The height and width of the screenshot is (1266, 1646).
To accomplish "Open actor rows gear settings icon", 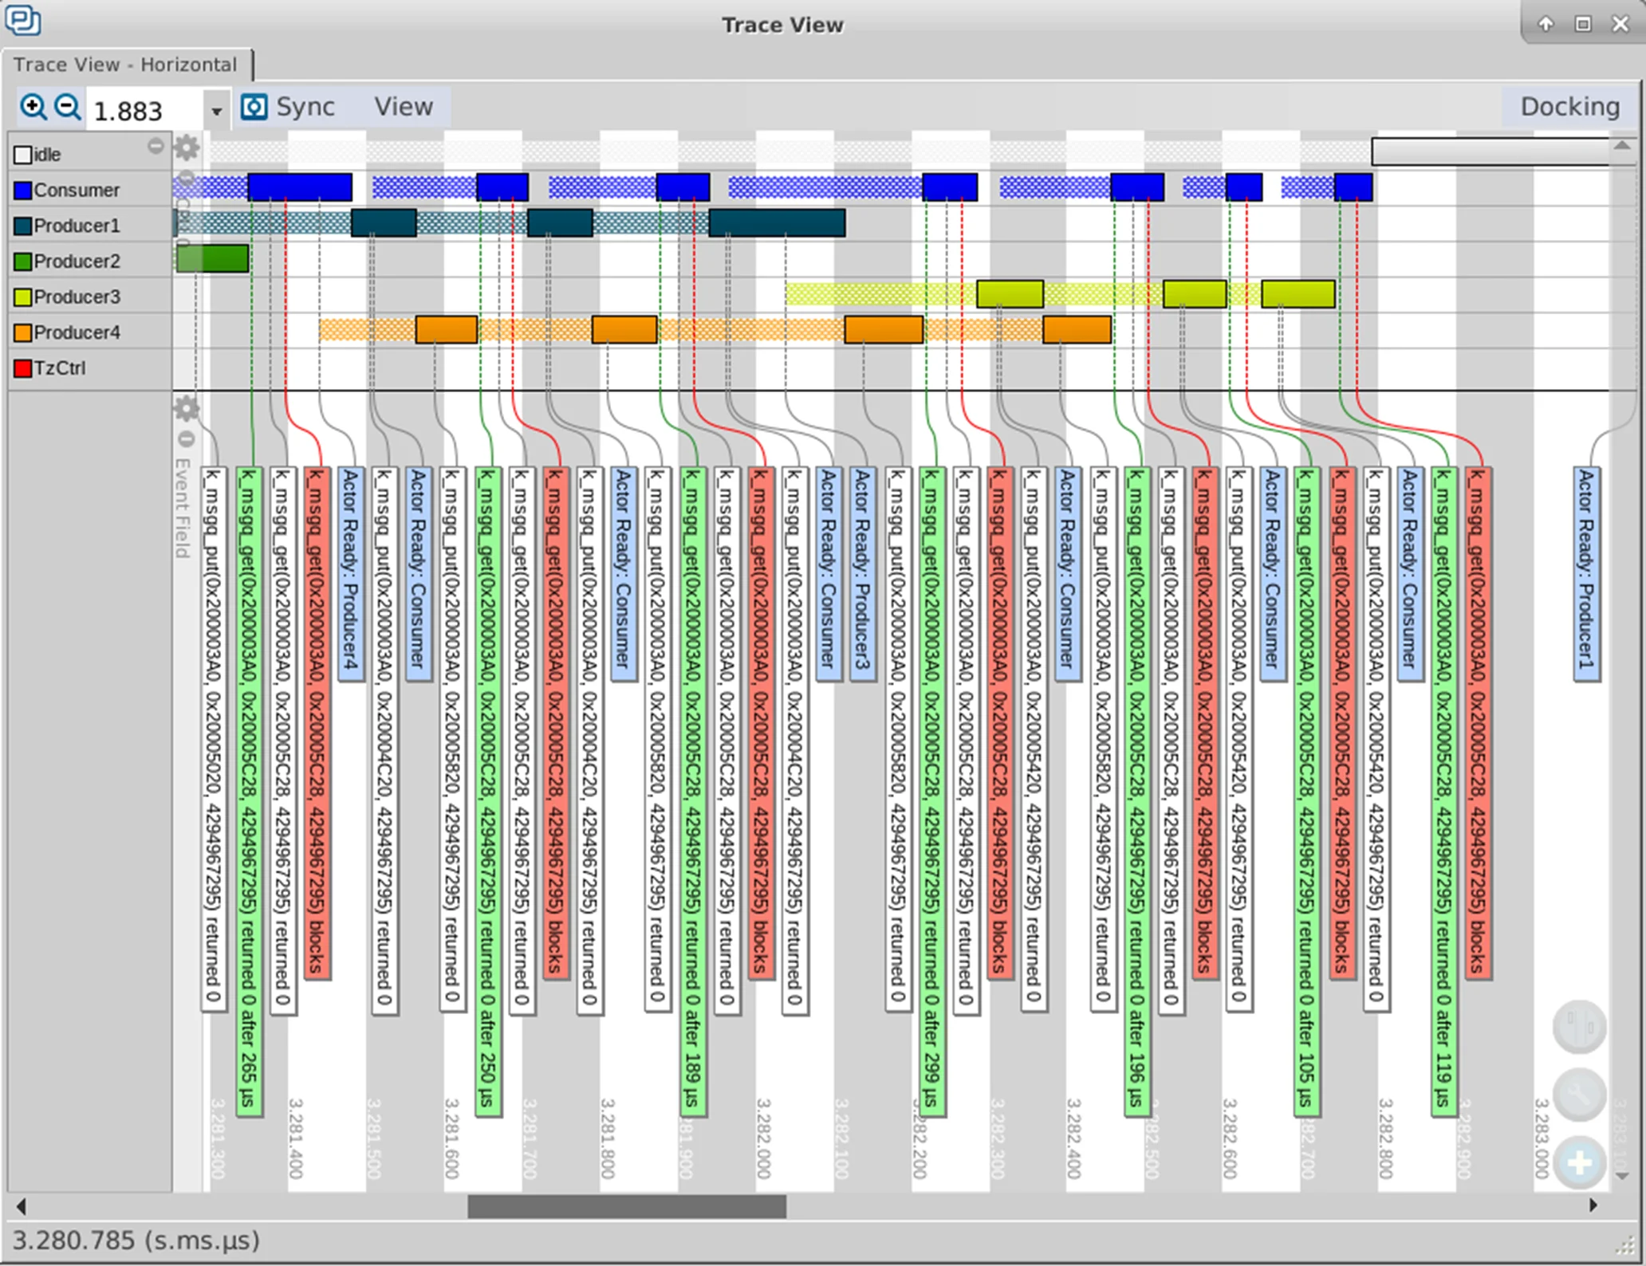I will click(x=187, y=147).
